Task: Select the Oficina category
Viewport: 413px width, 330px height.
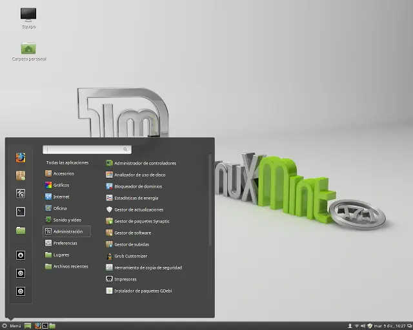Action: pyautogui.click(x=56, y=208)
